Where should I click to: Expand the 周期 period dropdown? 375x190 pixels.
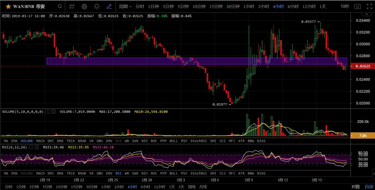[125, 6]
